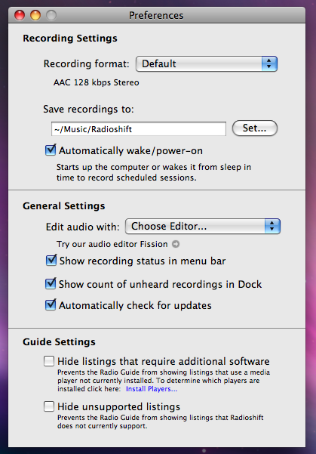Screen dimensions: 316x454
Task: Enable Hide listings that require additional software
Action: click(x=49, y=361)
